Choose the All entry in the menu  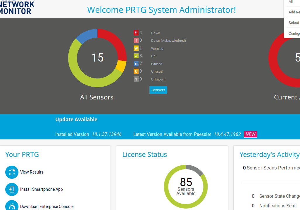291,2
